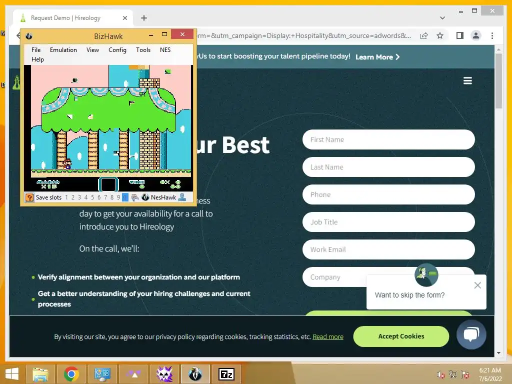Click the NesHawk core label
The width and height of the screenshot is (512, 384).
(163, 197)
